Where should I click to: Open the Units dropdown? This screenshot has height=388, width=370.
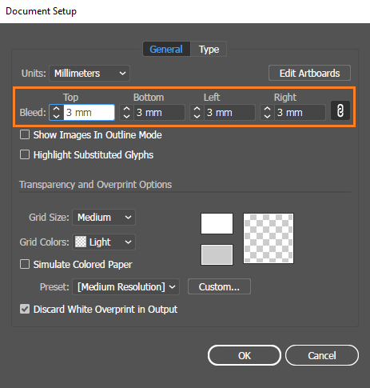click(90, 73)
